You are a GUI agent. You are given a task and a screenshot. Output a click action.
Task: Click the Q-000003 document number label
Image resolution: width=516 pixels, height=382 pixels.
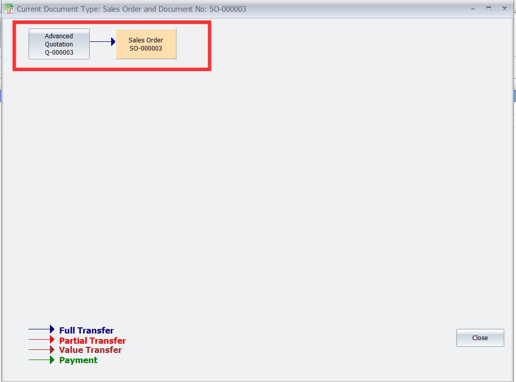pos(59,52)
